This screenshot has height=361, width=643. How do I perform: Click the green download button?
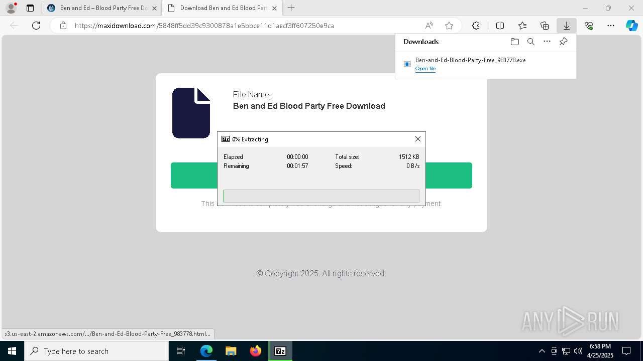coord(321,175)
